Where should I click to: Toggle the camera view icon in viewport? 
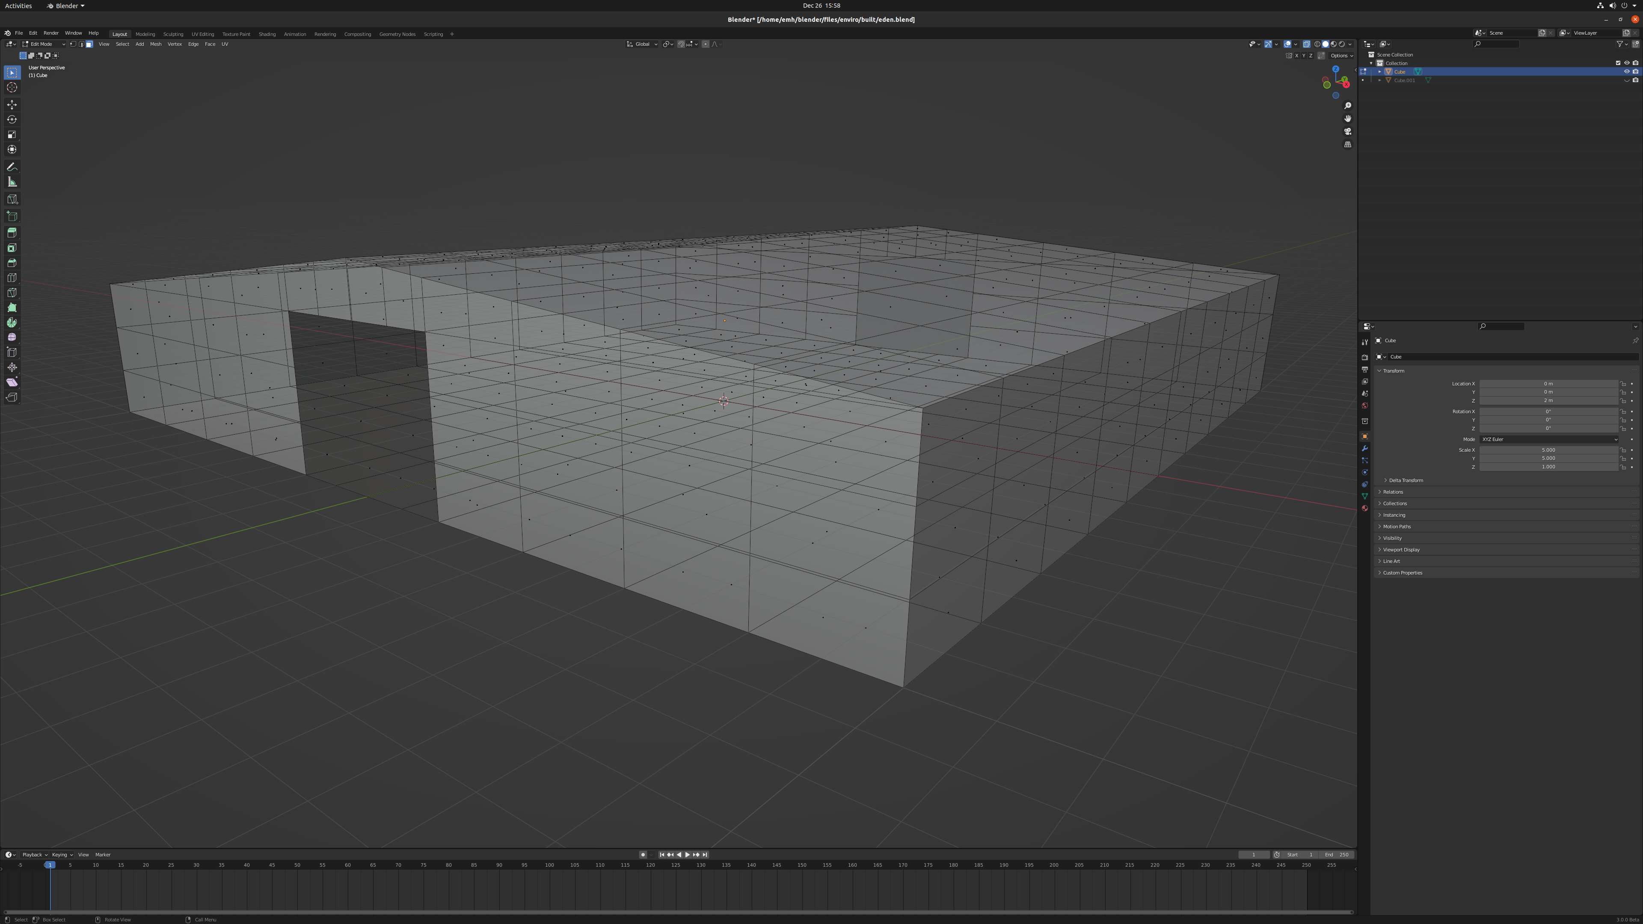pos(1348,131)
